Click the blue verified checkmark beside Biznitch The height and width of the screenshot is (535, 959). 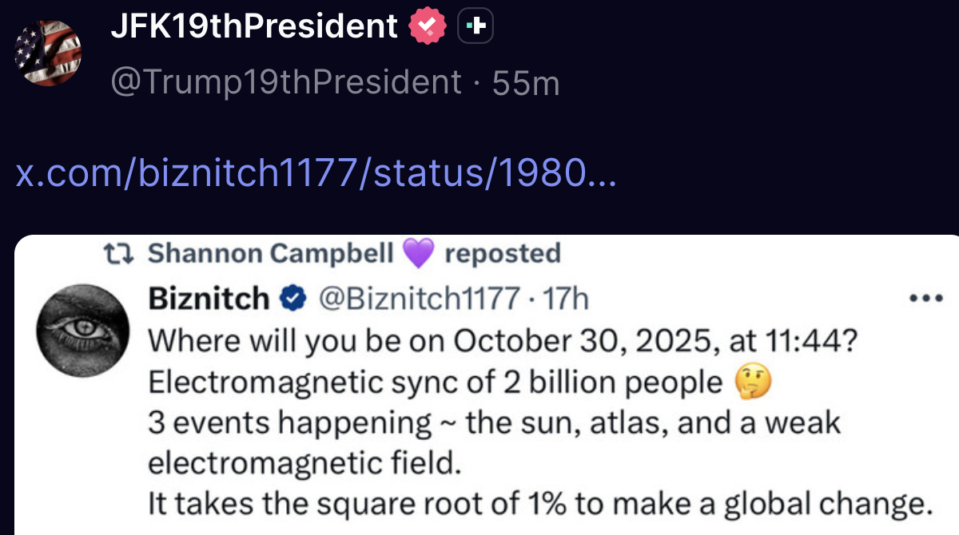pyautogui.click(x=292, y=299)
